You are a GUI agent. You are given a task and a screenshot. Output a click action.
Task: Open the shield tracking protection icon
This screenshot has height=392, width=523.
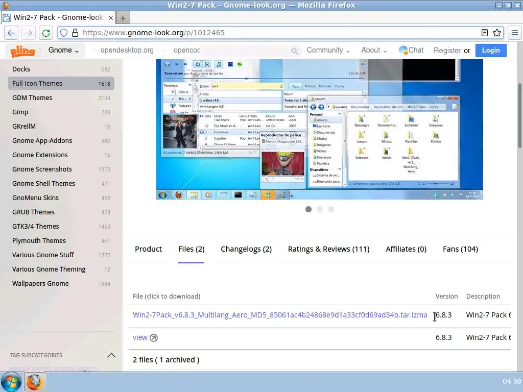[x=64, y=33]
